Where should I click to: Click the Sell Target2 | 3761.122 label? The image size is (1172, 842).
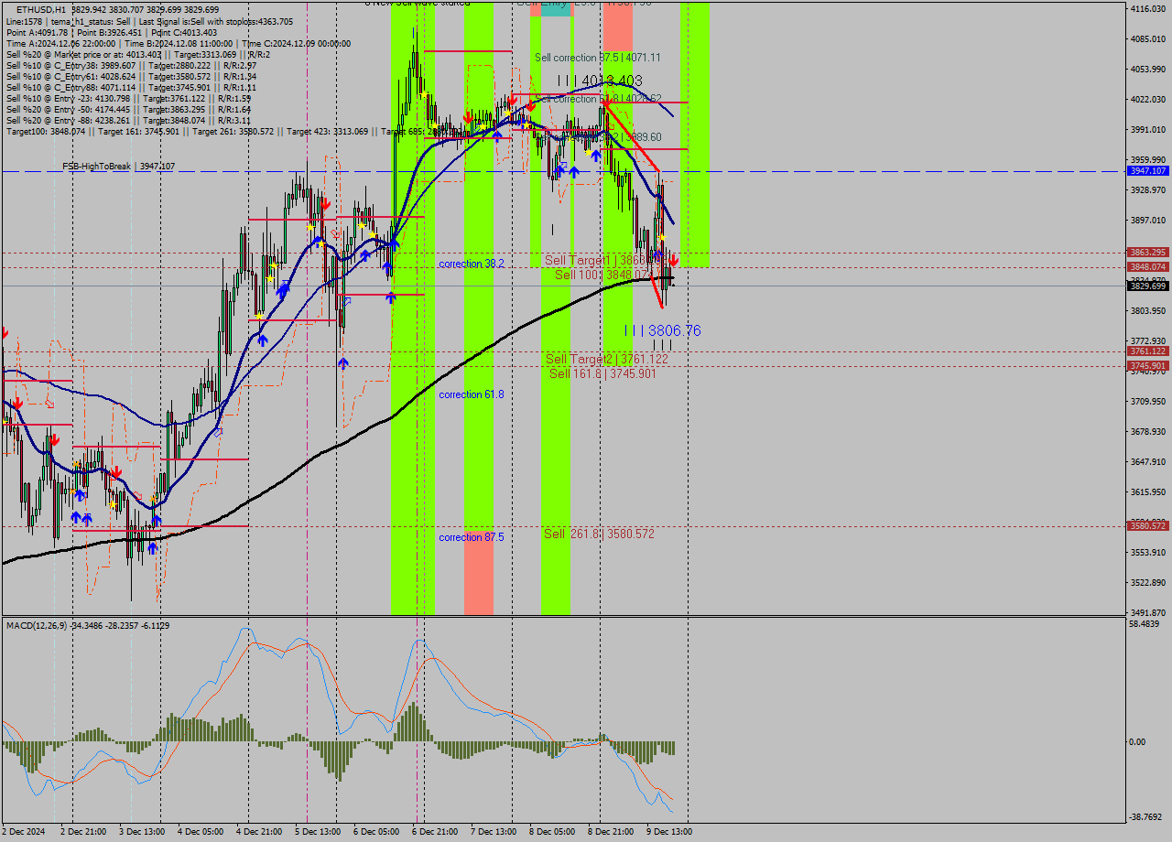tap(604, 359)
